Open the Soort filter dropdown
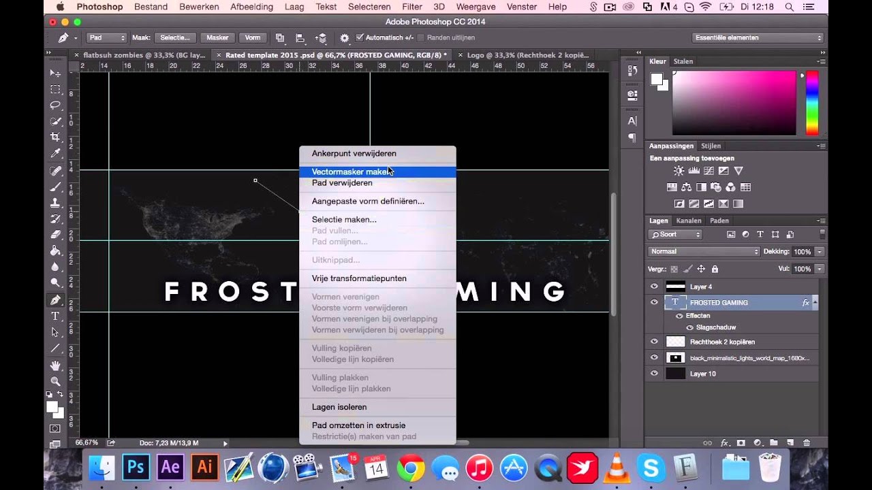The width and height of the screenshot is (872, 490). tap(675, 234)
